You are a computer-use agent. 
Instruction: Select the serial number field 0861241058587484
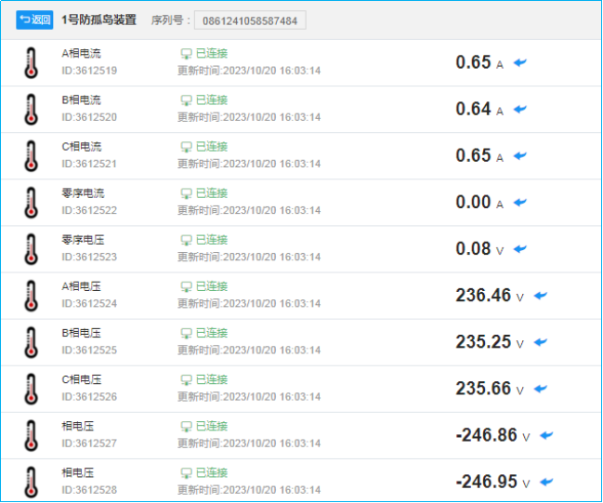click(x=250, y=20)
